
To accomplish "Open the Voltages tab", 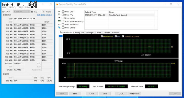I will 90,33.
